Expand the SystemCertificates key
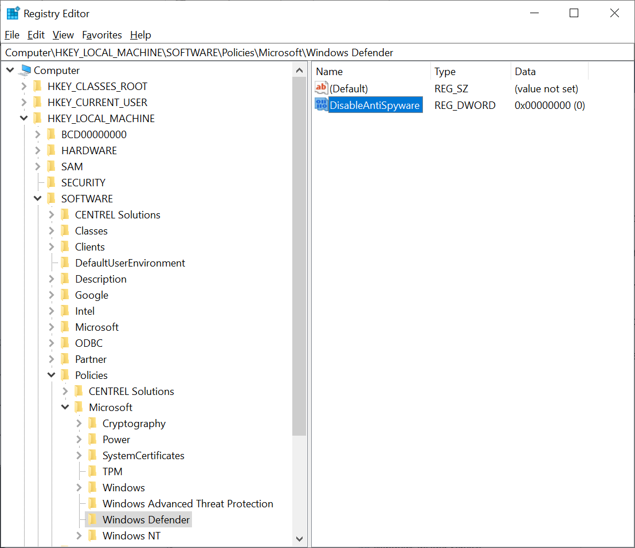The image size is (635, 548). click(x=79, y=455)
